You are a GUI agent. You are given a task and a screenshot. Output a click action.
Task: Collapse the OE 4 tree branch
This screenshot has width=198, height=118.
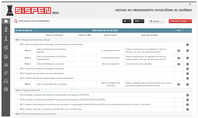click(x=18, y=78)
